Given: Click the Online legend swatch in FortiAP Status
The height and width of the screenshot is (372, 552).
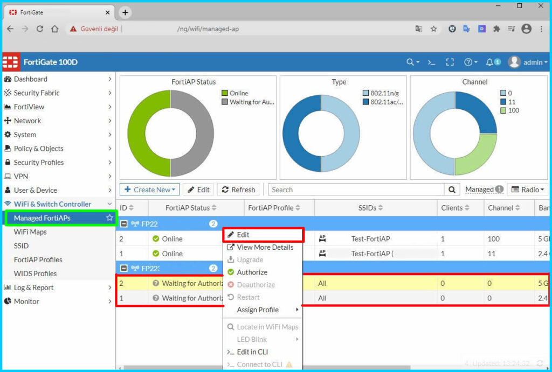Looking at the screenshot, I should point(225,93).
